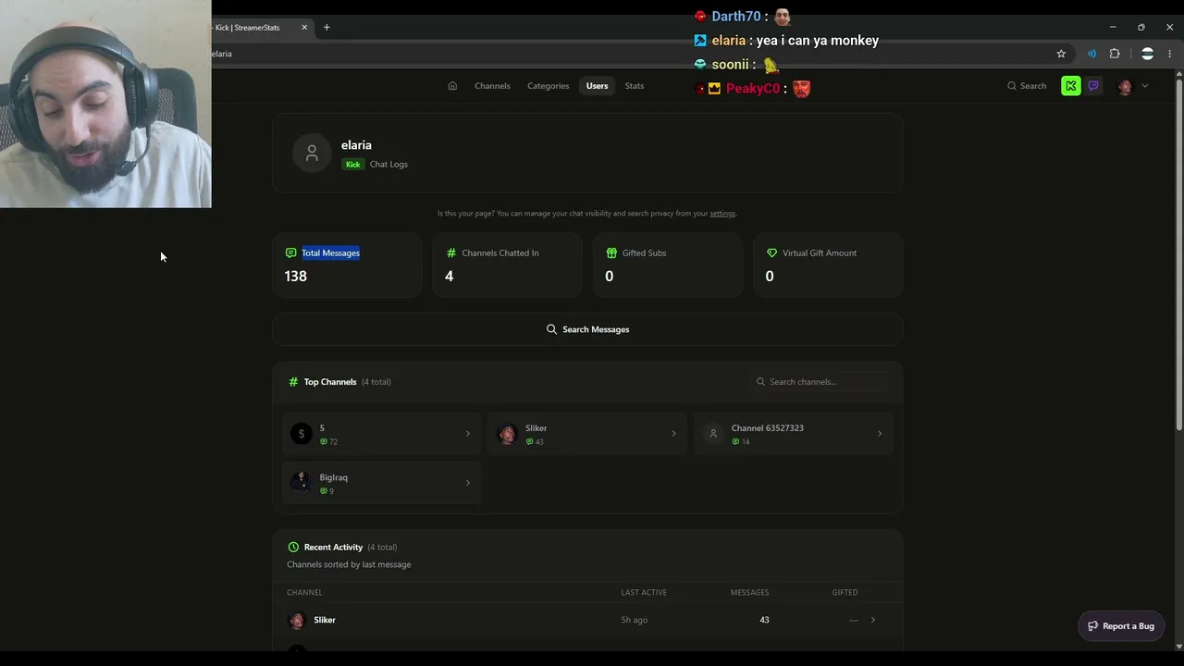
Task: Expand the chevron on the BigIraq card
Action: click(x=467, y=483)
